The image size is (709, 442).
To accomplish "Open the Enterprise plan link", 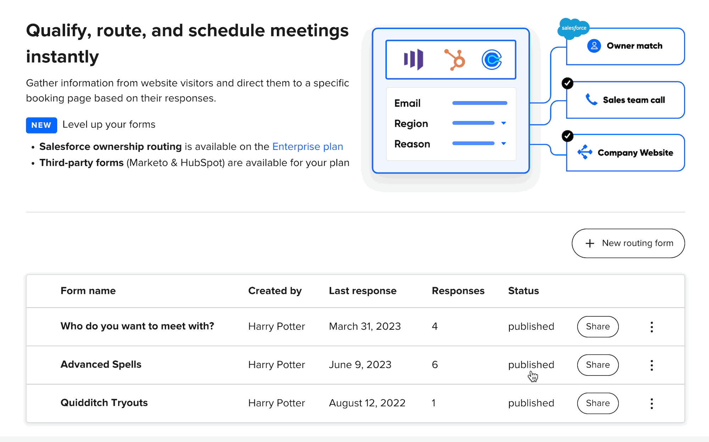I will [307, 147].
